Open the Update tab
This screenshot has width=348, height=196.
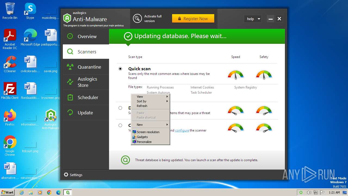click(86, 113)
